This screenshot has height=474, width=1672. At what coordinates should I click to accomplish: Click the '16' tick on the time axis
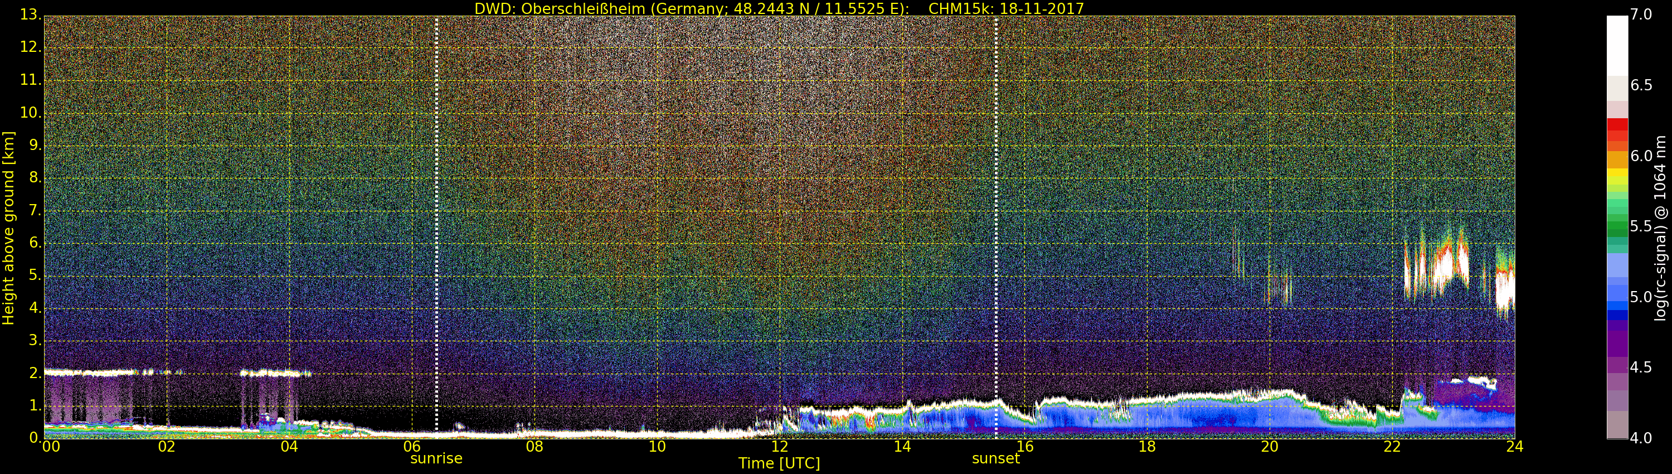1025,447
